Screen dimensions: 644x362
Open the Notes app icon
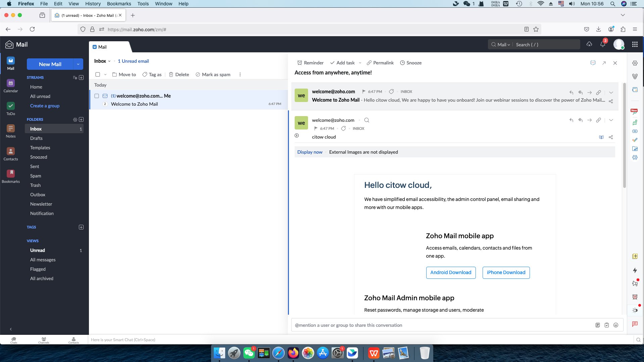[11, 131]
